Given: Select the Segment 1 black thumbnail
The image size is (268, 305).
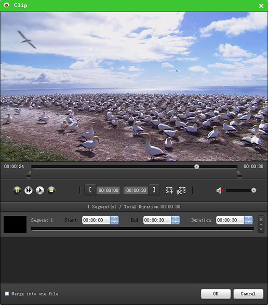Looking at the screenshot, I should click(15, 224).
